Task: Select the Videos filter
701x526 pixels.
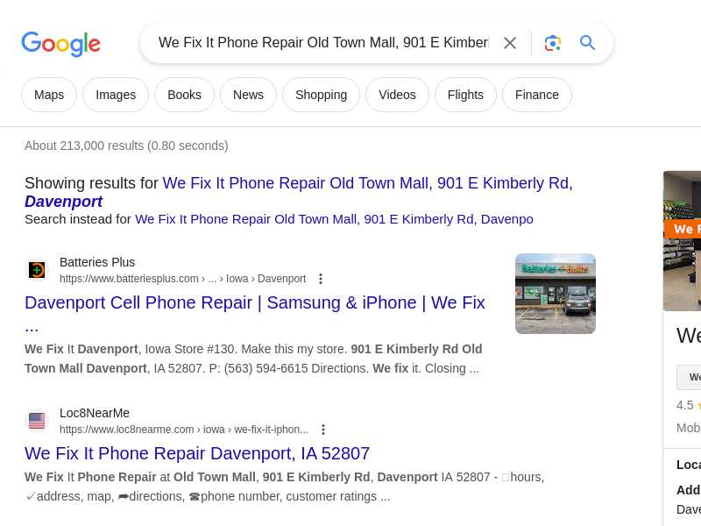Action: pyautogui.click(x=397, y=95)
